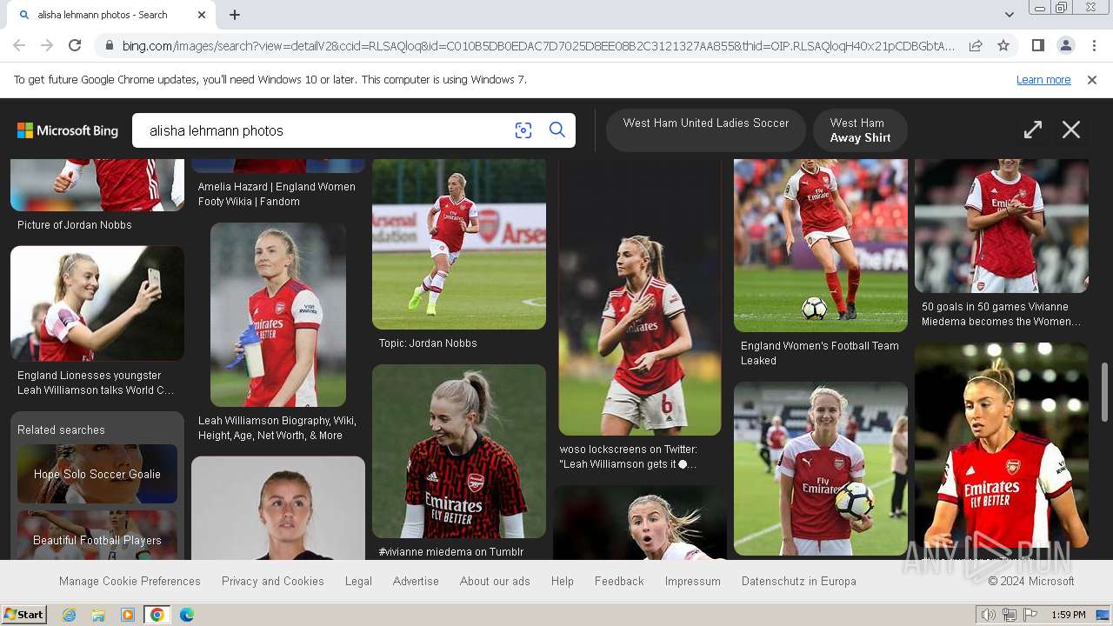This screenshot has height=626, width=1113.
Task: Open the Chrome profile avatar
Action: [x=1065, y=45]
